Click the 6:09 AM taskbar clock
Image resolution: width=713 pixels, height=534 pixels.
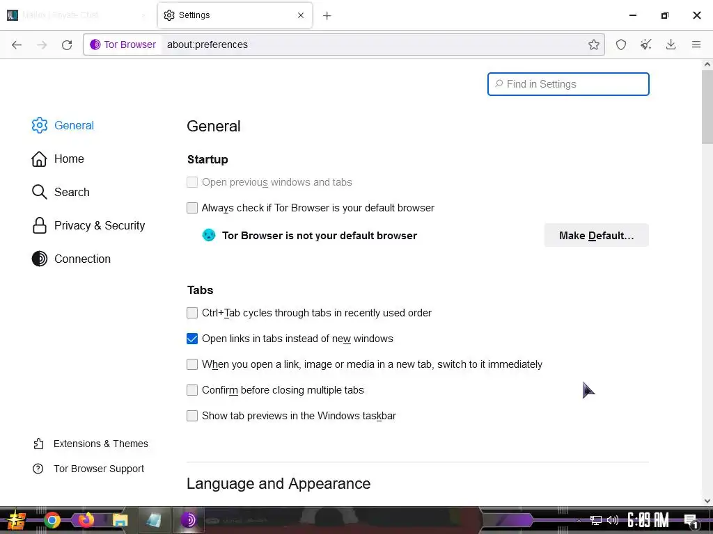(x=648, y=520)
